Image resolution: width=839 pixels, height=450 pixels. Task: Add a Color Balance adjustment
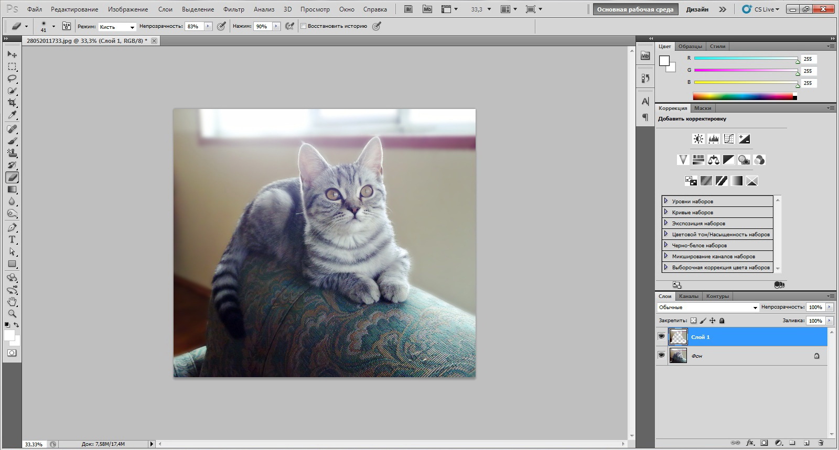pos(713,160)
